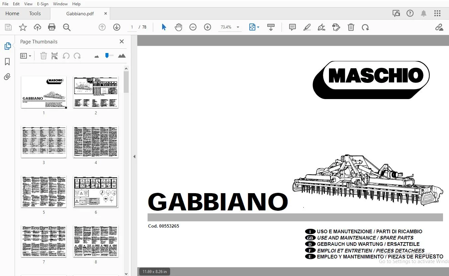Open the E-Sign menu
449x276 pixels.
pos(43,4)
